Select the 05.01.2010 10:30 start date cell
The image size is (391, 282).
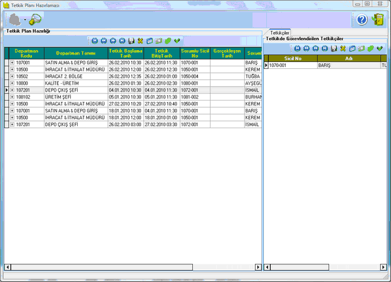(126, 97)
